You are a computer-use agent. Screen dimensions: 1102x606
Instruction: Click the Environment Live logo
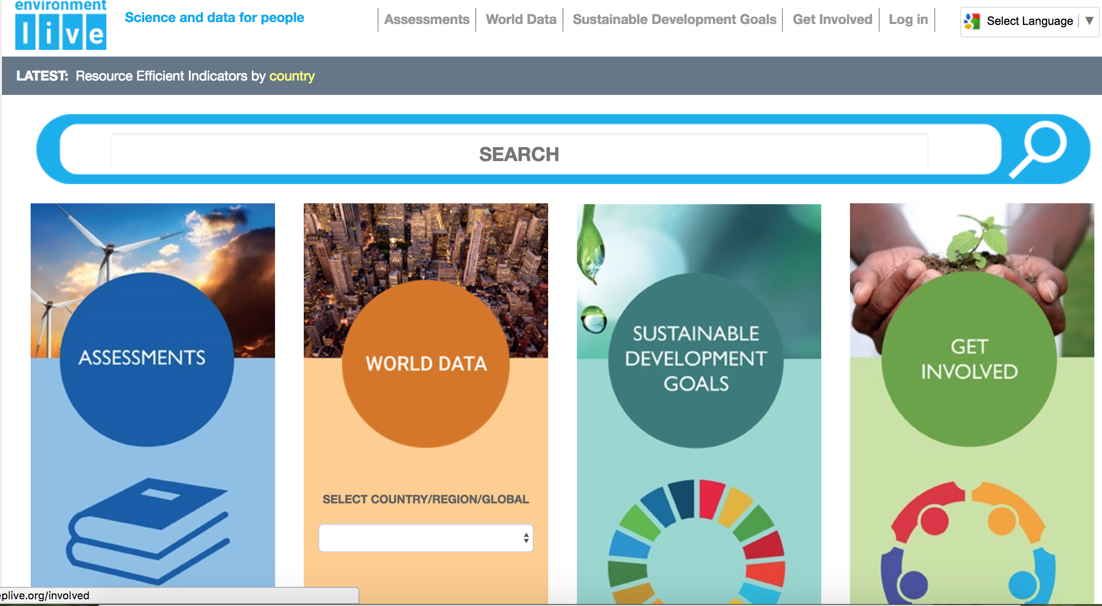[61, 25]
